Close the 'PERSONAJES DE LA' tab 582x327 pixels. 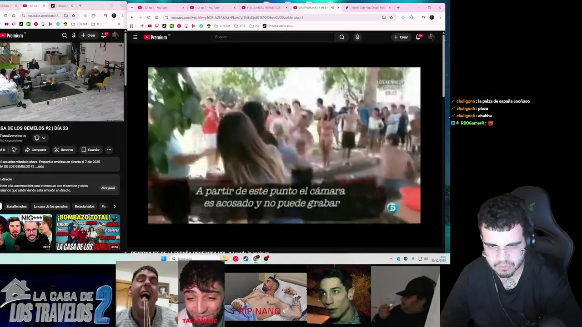tap(338, 7)
